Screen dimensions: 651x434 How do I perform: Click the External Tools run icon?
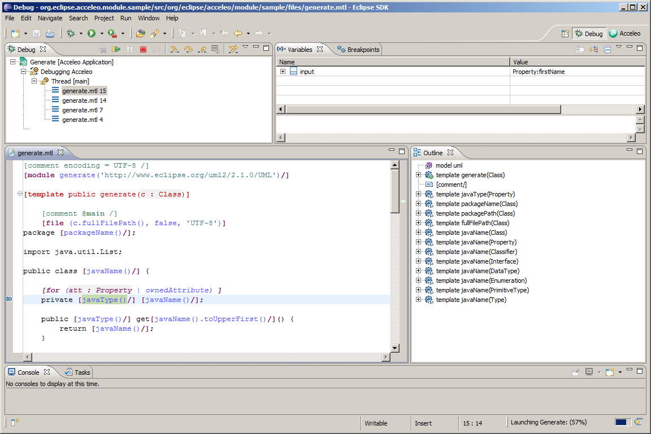tap(112, 33)
